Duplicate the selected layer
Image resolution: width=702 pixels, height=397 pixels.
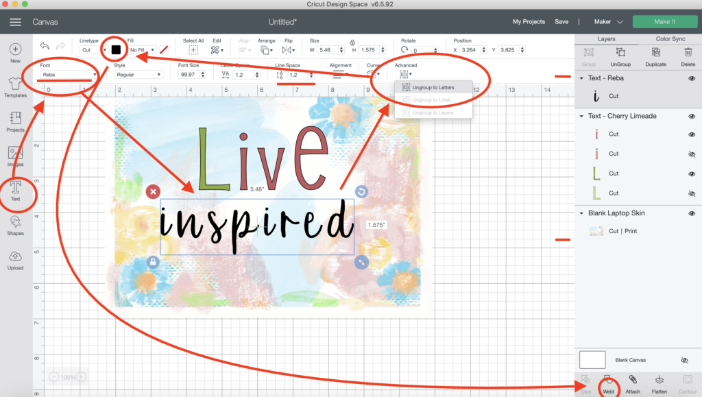pyautogui.click(x=655, y=57)
